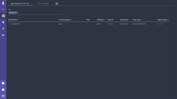This screenshot has width=177, height=99.
Task: Switch to ETL Controllers tab
Action: point(43,4)
